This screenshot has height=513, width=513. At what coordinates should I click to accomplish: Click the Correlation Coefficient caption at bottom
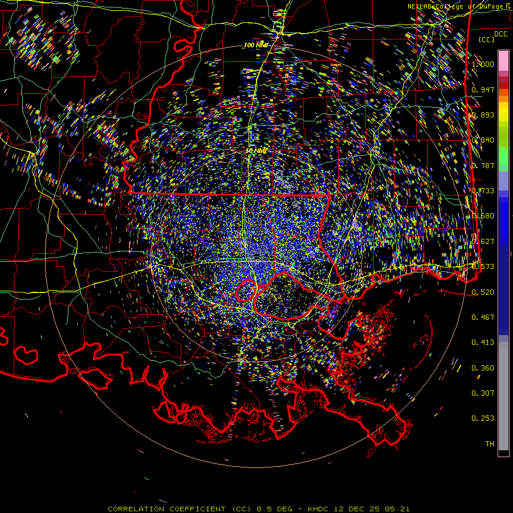pos(258,509)
